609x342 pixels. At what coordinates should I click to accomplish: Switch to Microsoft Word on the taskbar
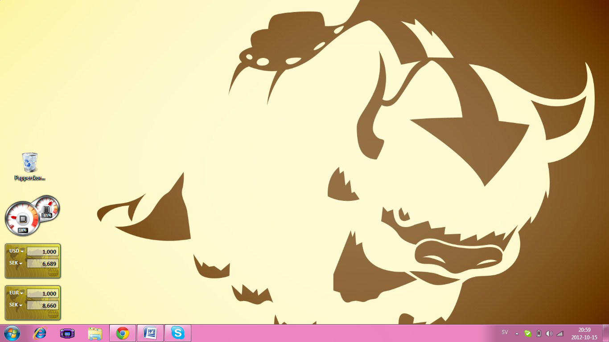pos(150,333)
